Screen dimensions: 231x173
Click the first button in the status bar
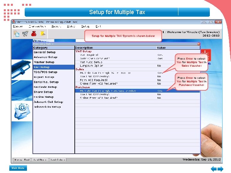click(x=22, y=160)
